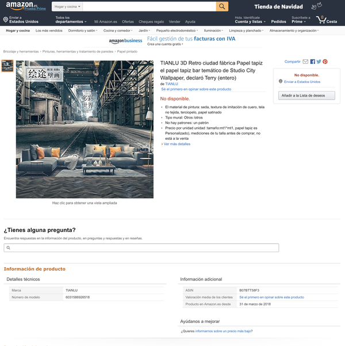Share product on Pinterest
The height and width of the screenshot is (346, 345).
[325, 62]
